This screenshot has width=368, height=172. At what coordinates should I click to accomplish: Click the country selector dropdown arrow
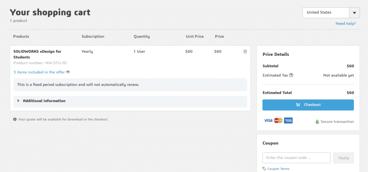pos(354,13)
